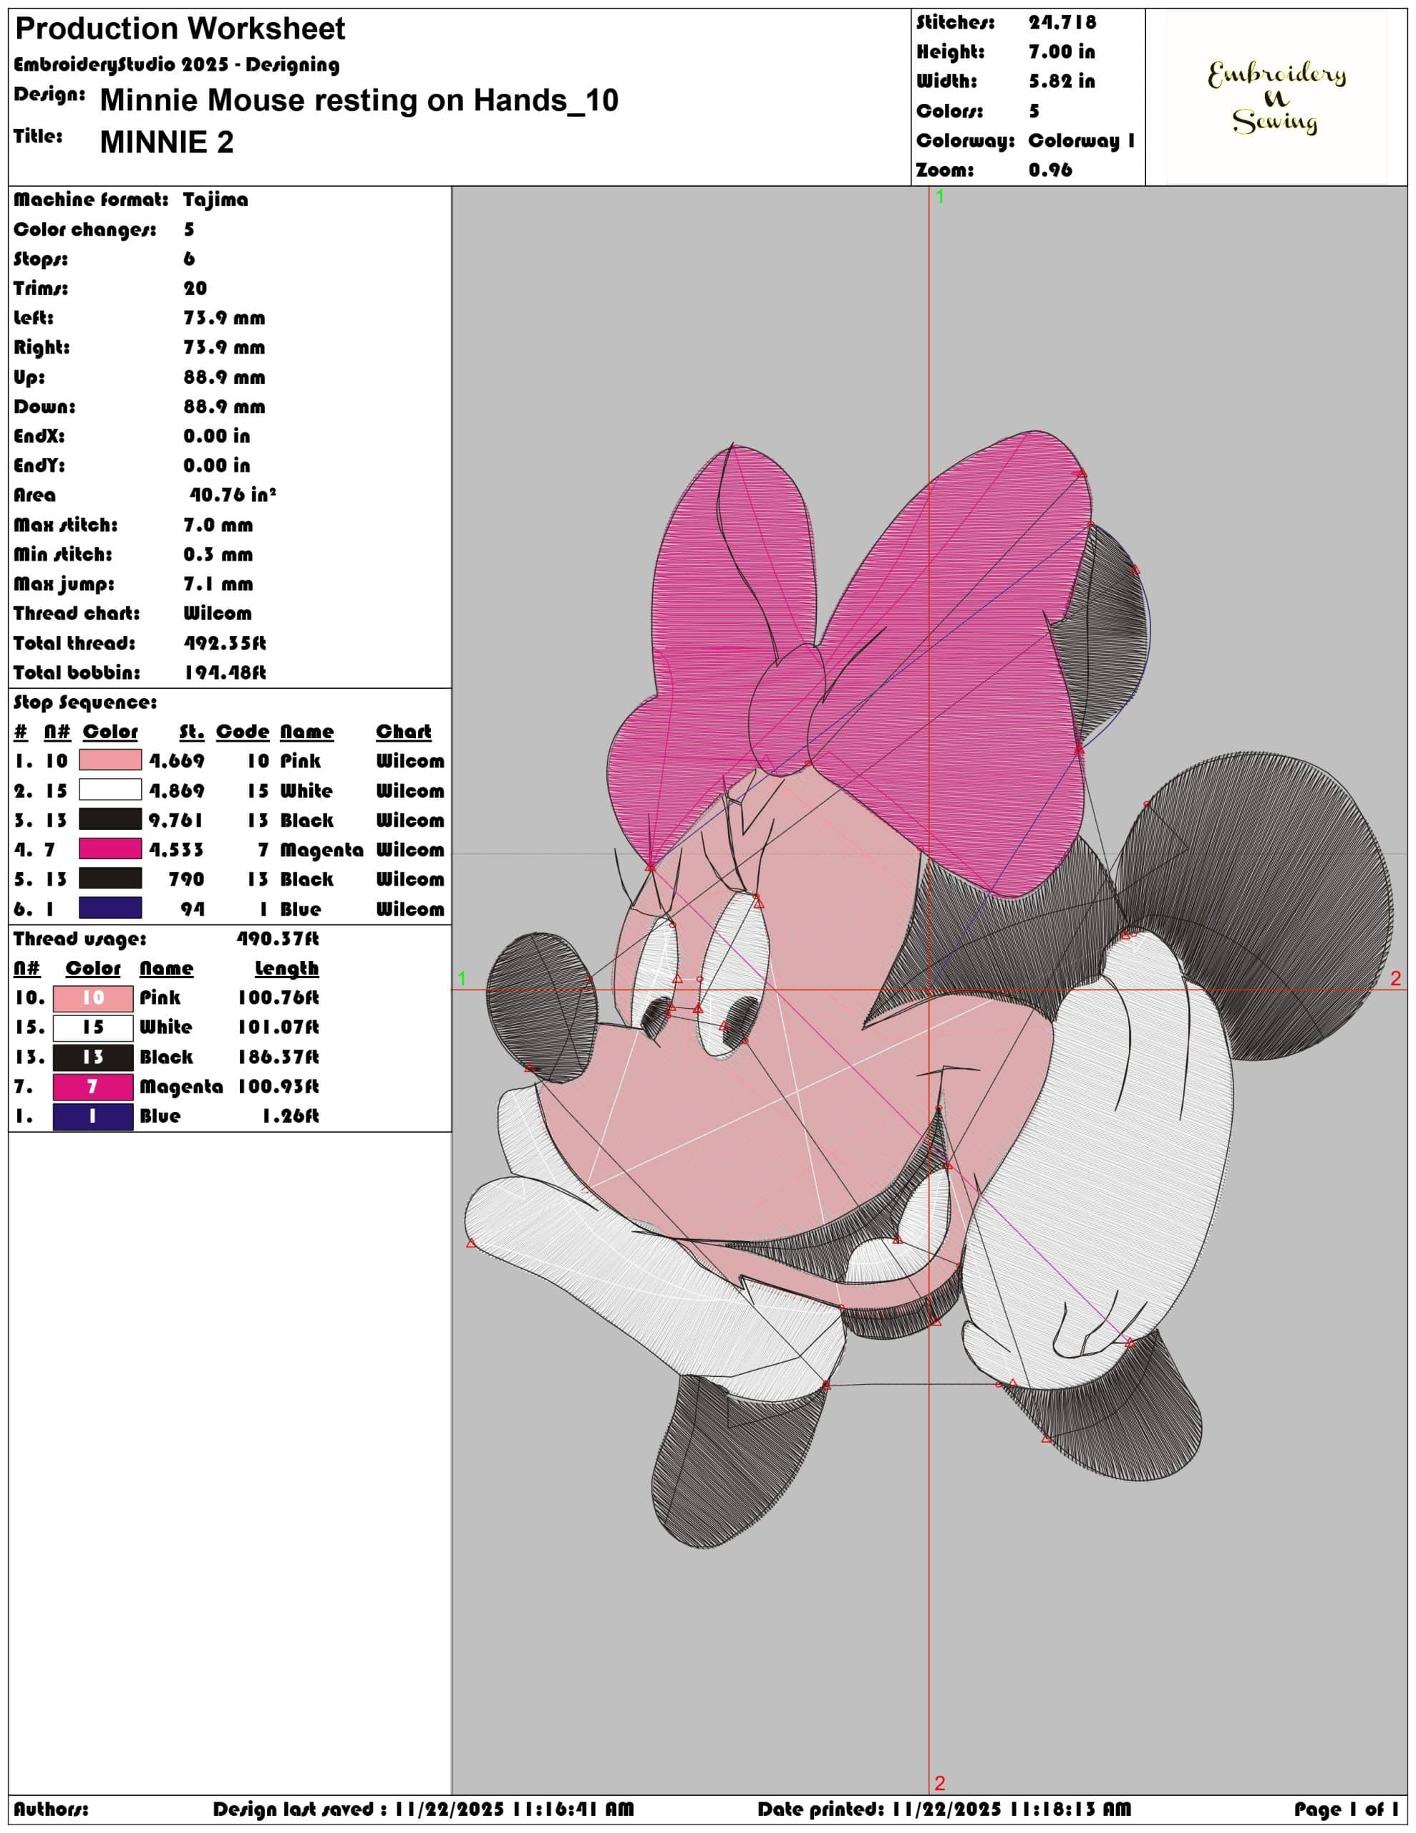Click the design name 'Minnie Mouse resting on Hands_10'
The height and width of the screenshot is (1833, 1416).
point(359,100)
